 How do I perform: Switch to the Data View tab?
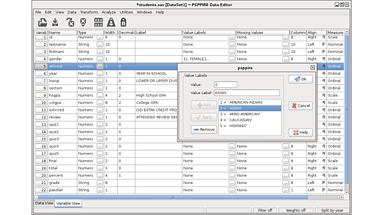pyautogui.click(x=44, y=203)
